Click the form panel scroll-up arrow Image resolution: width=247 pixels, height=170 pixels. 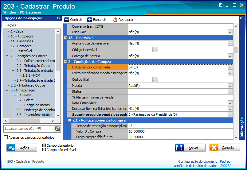click(x=236, y=26)
